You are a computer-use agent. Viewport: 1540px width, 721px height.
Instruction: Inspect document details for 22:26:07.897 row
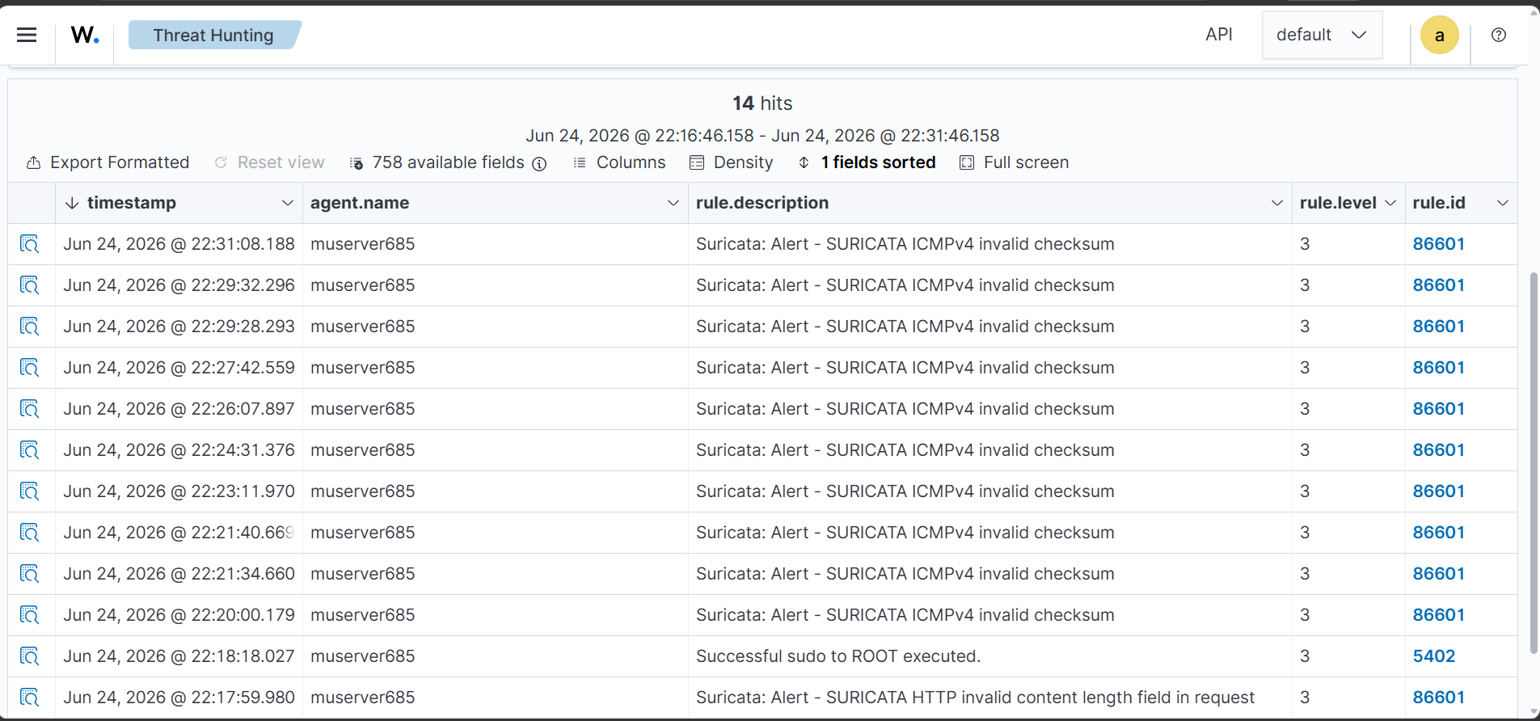click(30, 409)
